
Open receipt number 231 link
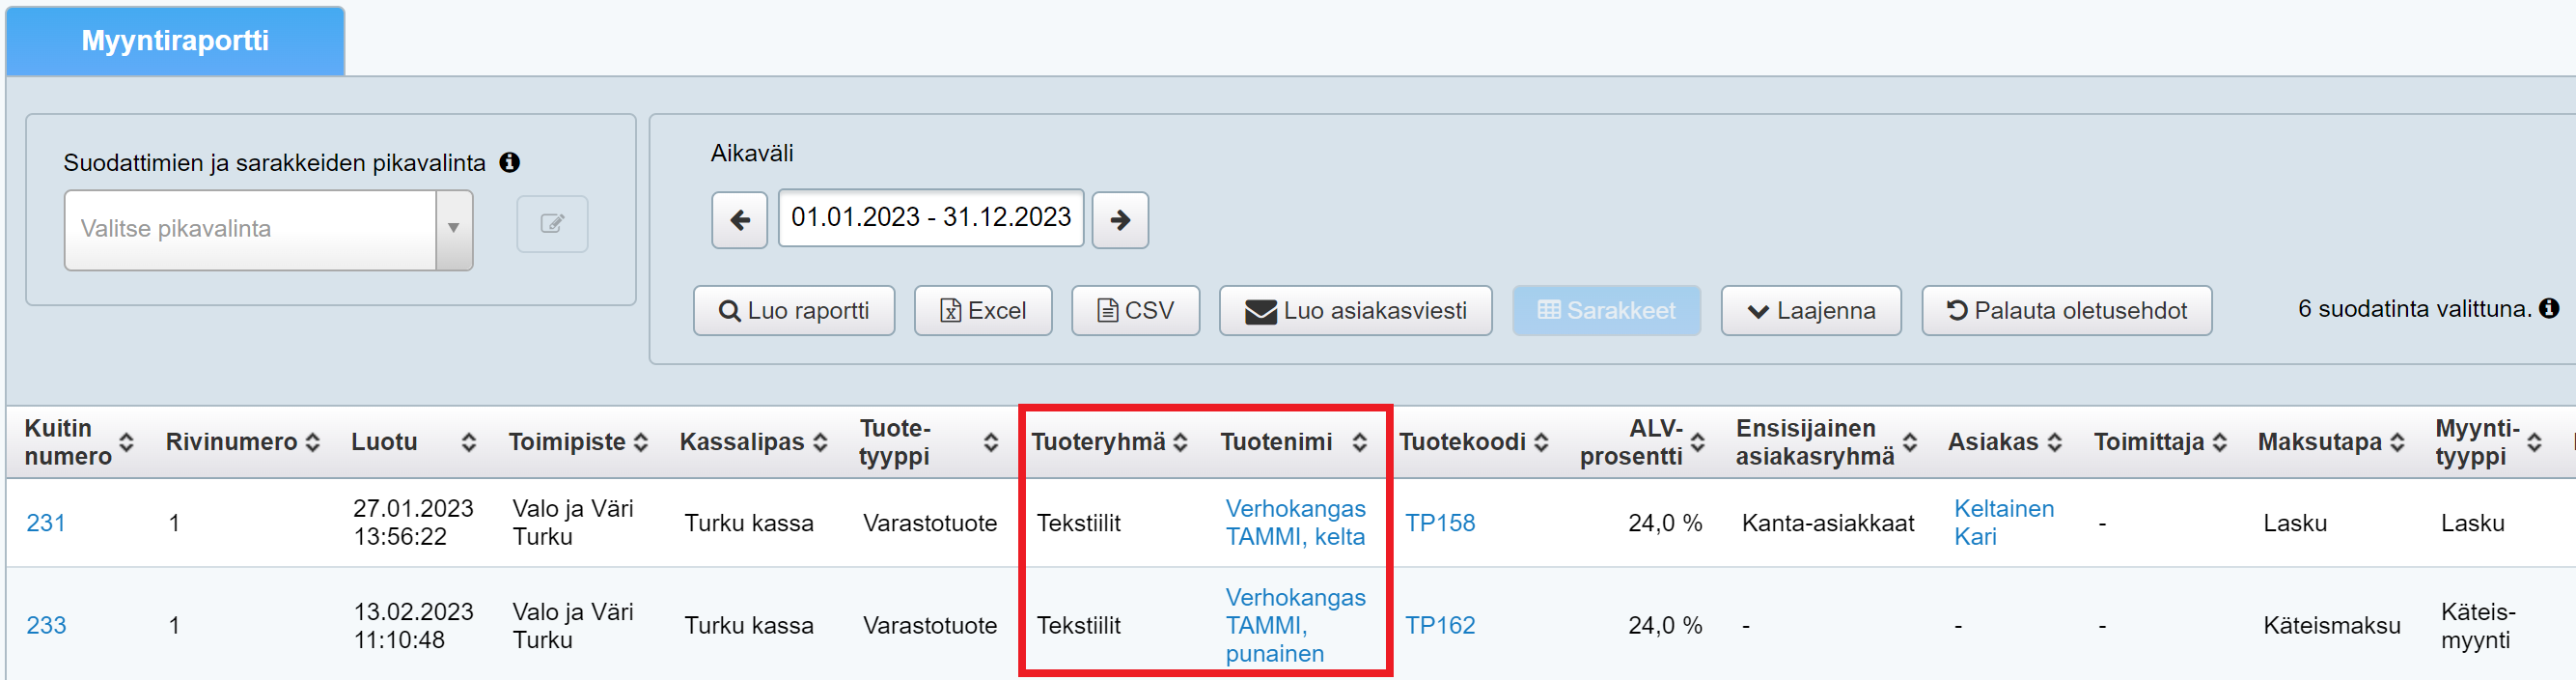[x=46, y=523]
